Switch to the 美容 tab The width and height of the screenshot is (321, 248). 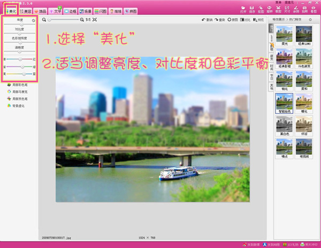(25, 11)
